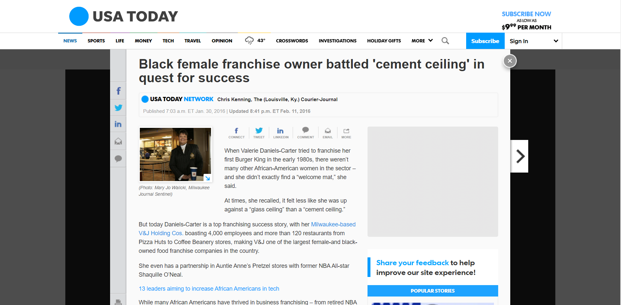Click the blue Subscribe button
The image size is (621, 305).
[485, 41]
